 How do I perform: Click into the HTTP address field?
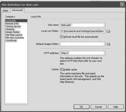coord(83,53)
